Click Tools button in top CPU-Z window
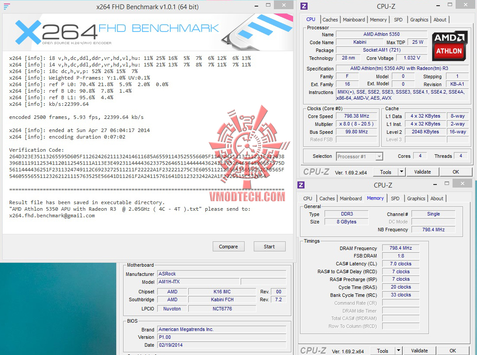 385,172
